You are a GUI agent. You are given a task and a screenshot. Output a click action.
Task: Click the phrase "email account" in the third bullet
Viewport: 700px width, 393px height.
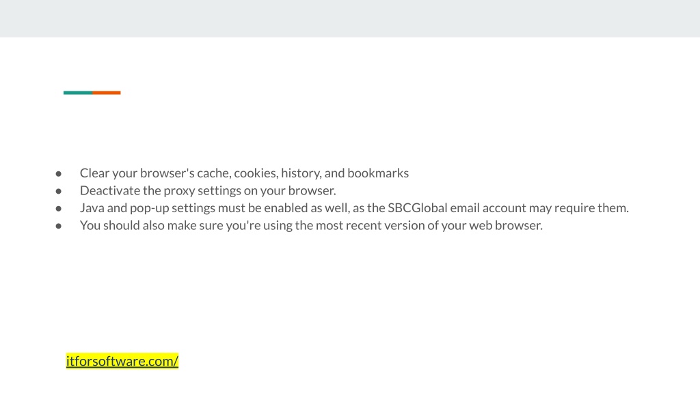pos(488,208)
